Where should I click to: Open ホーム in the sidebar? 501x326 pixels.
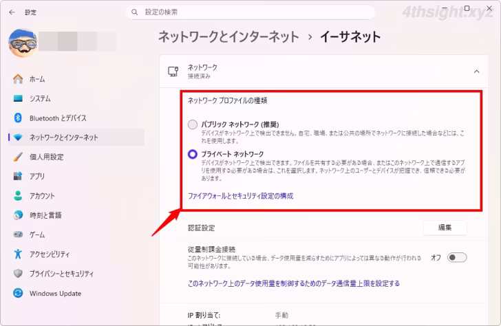point(76,79)
